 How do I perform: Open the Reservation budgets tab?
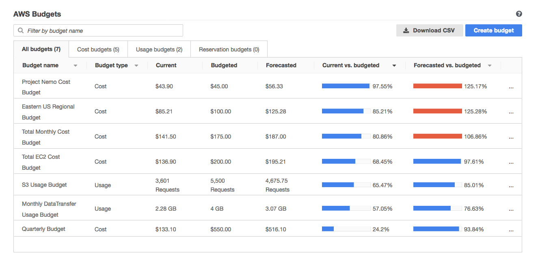(x=229, y=49)
